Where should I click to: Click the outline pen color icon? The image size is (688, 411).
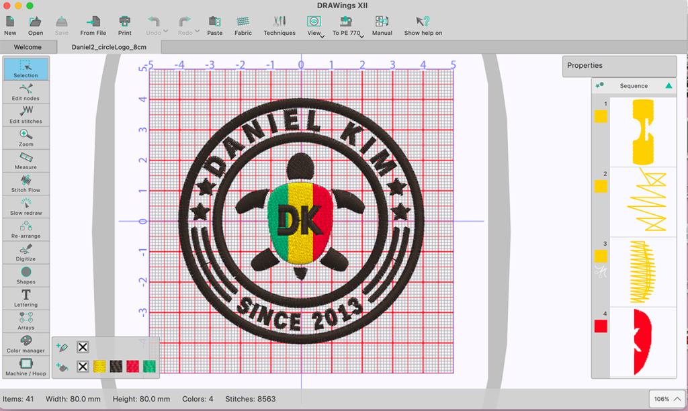point(62,347)
